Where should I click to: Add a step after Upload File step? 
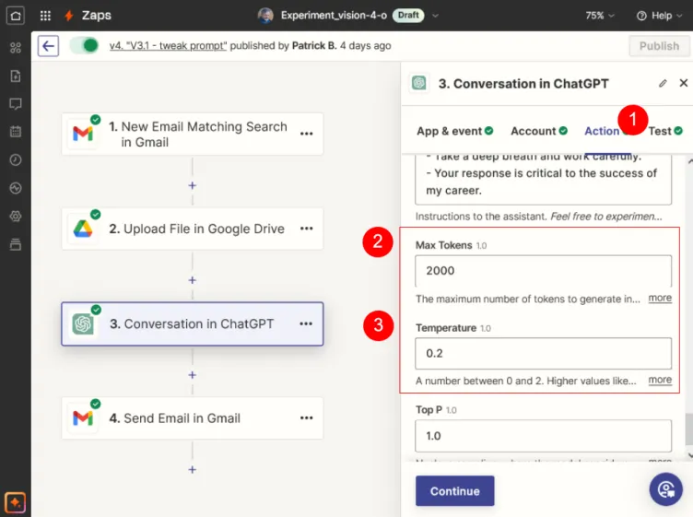[x=193, y=280]
